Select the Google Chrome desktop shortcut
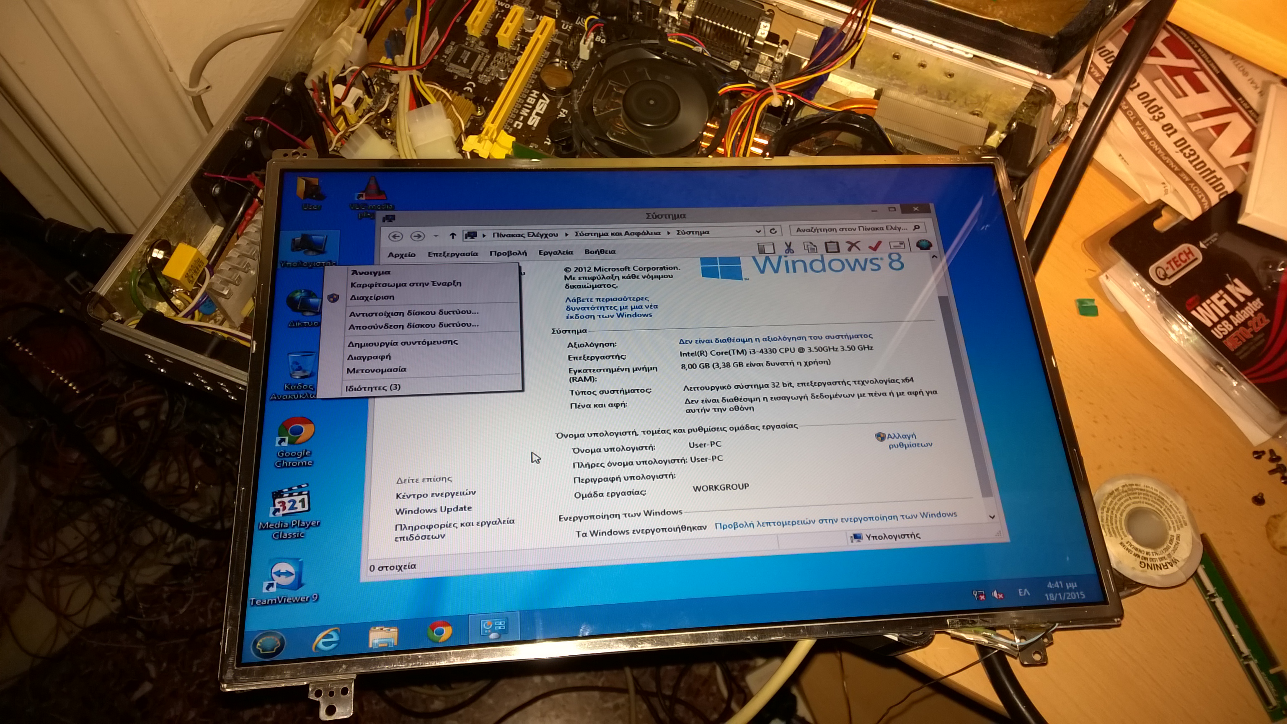Screen dimensions: 1287x724 tap(295, 442)
